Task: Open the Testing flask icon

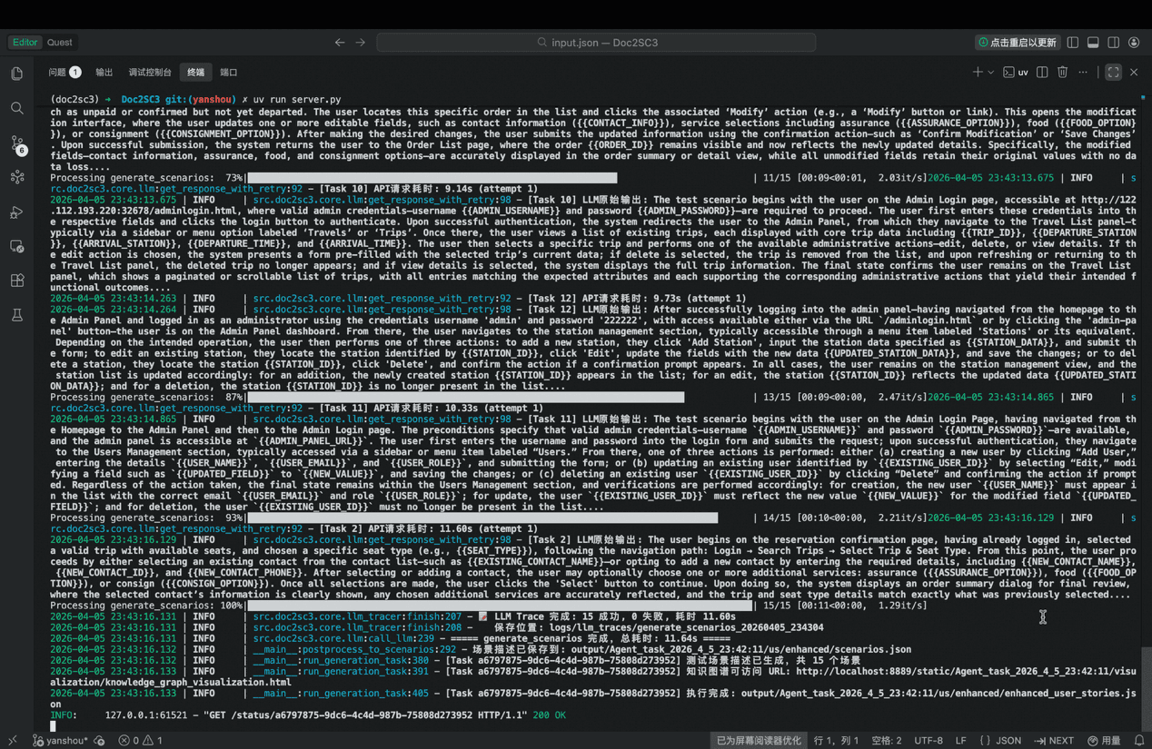Action: (x=17, y=315)
